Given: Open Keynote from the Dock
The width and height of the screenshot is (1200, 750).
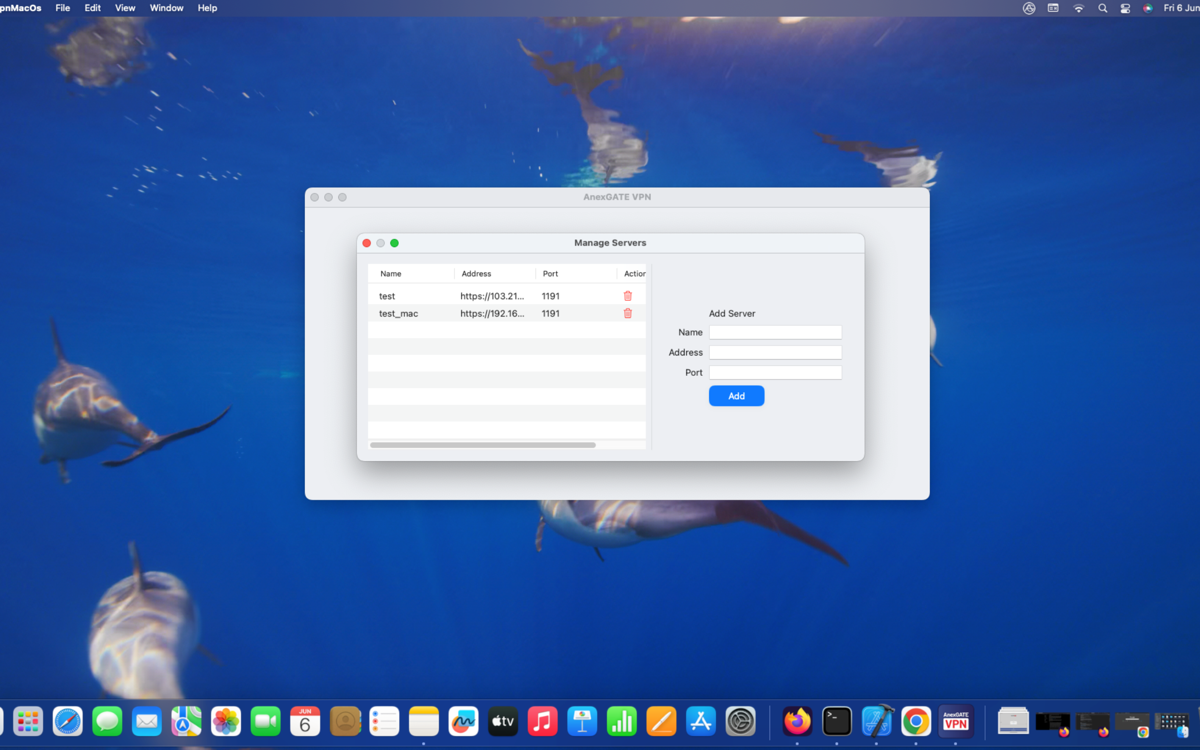Looking at the screenshot, I should [582, 721].
